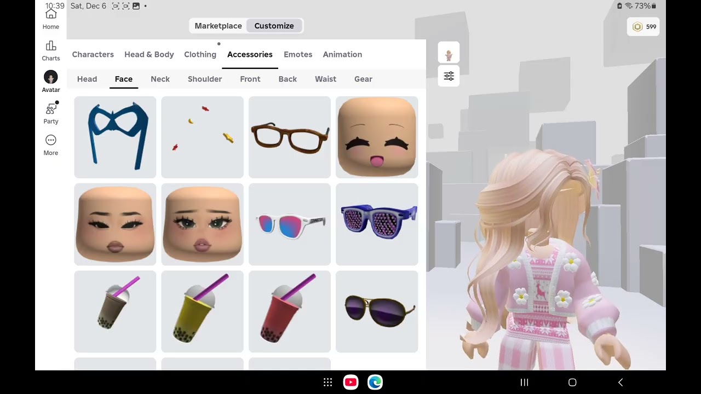Open the Robux balance showing 599
This screenshot has height=394, width=701.
tap(644, 27)
